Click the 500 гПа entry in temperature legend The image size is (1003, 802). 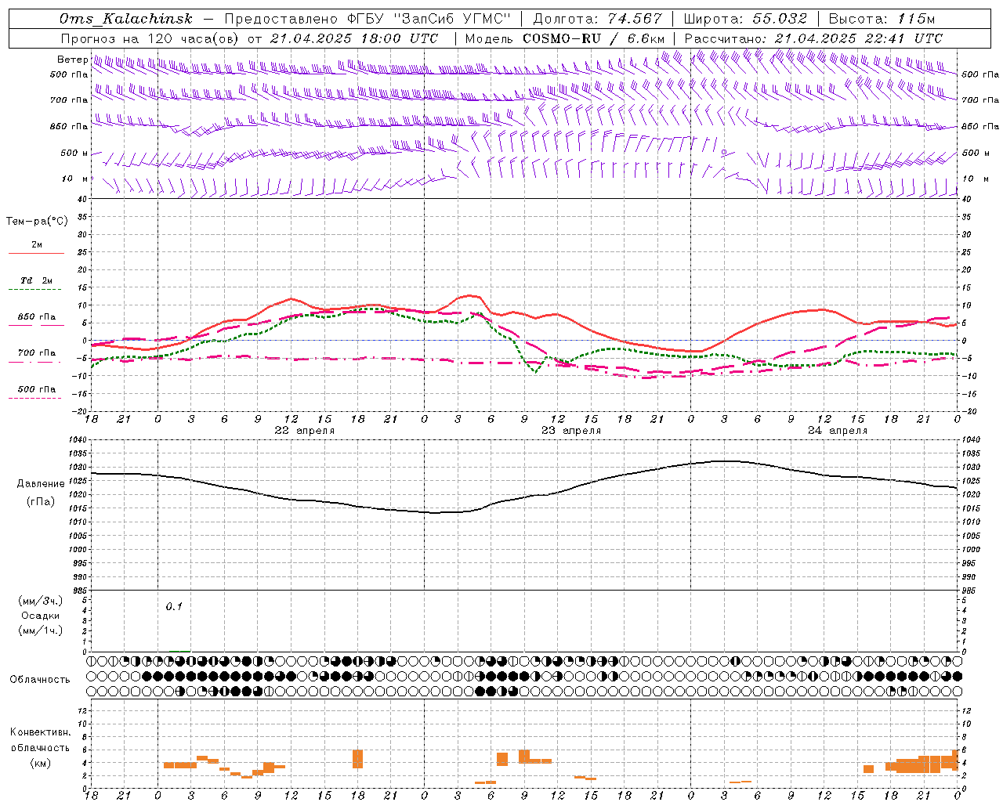[37, 389]
